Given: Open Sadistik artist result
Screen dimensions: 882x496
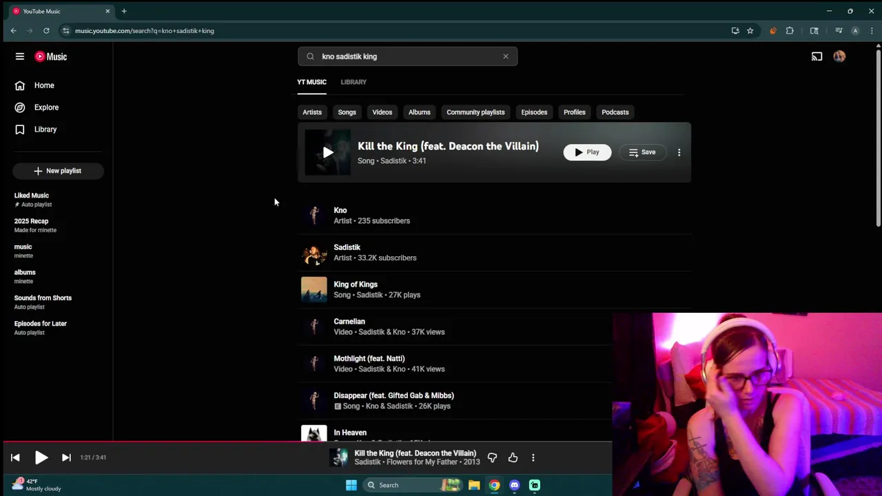Looking at the screenshot, I should [x=494, y=253].
